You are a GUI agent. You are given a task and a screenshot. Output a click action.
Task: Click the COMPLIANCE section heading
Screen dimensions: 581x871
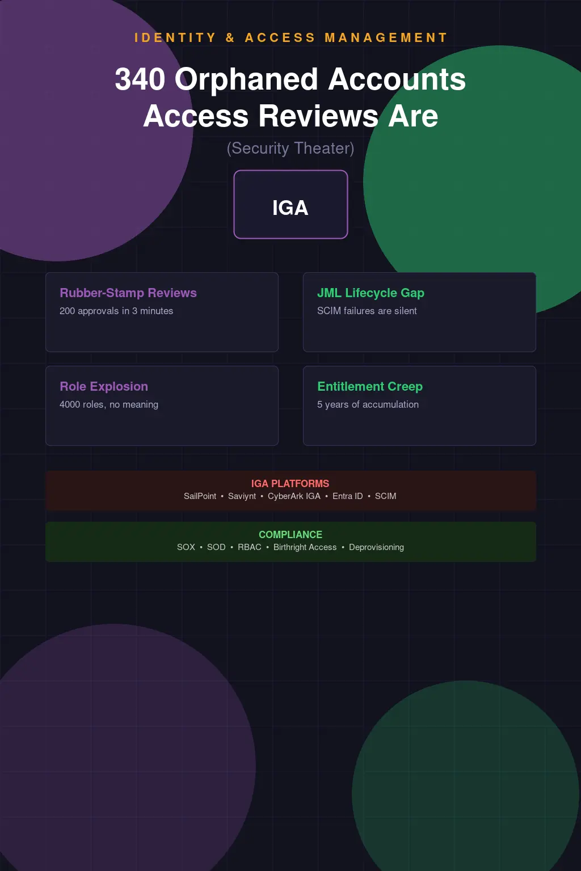pyautogui.click(x=290, y=535)
